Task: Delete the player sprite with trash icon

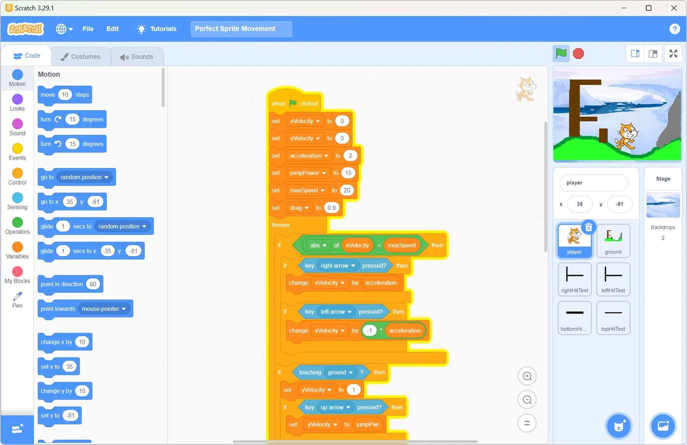Action: (x=589, y=228)
